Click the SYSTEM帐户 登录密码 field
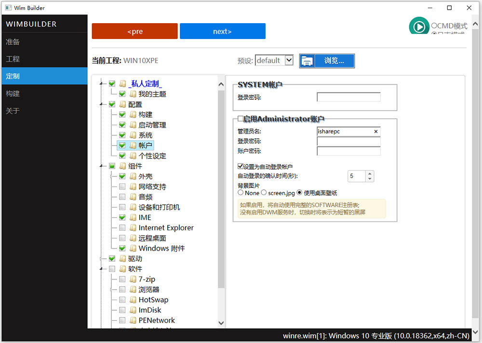Screen dimensions: 482x343 coord(348,97)
